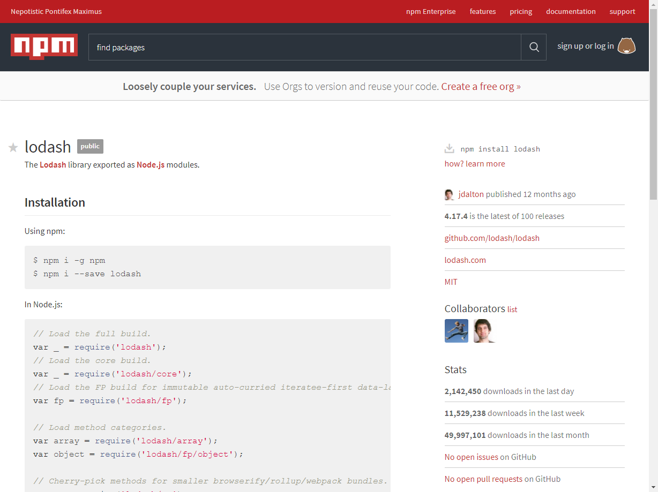Click how? learn more link
658x492 pixels.
(x=475, y=164)
